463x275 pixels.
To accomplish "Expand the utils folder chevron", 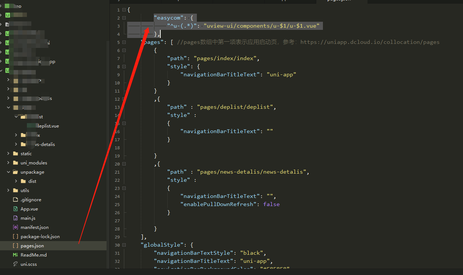I will (8, 191).
